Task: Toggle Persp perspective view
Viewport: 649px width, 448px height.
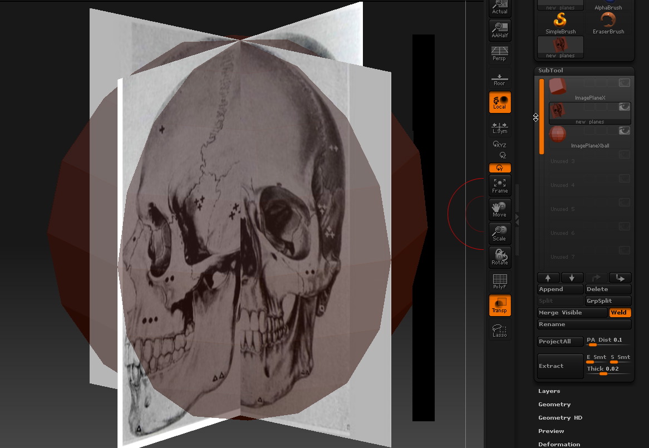Action: click(x=500, y=54)
